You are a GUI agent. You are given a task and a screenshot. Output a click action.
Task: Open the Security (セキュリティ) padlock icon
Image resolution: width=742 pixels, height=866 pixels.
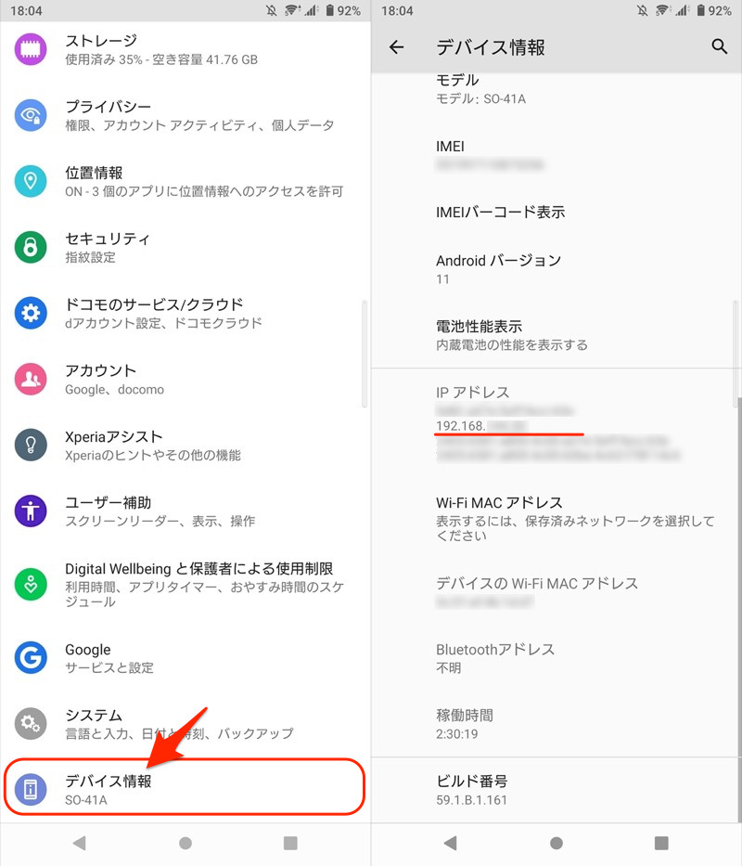pos(31,247)
